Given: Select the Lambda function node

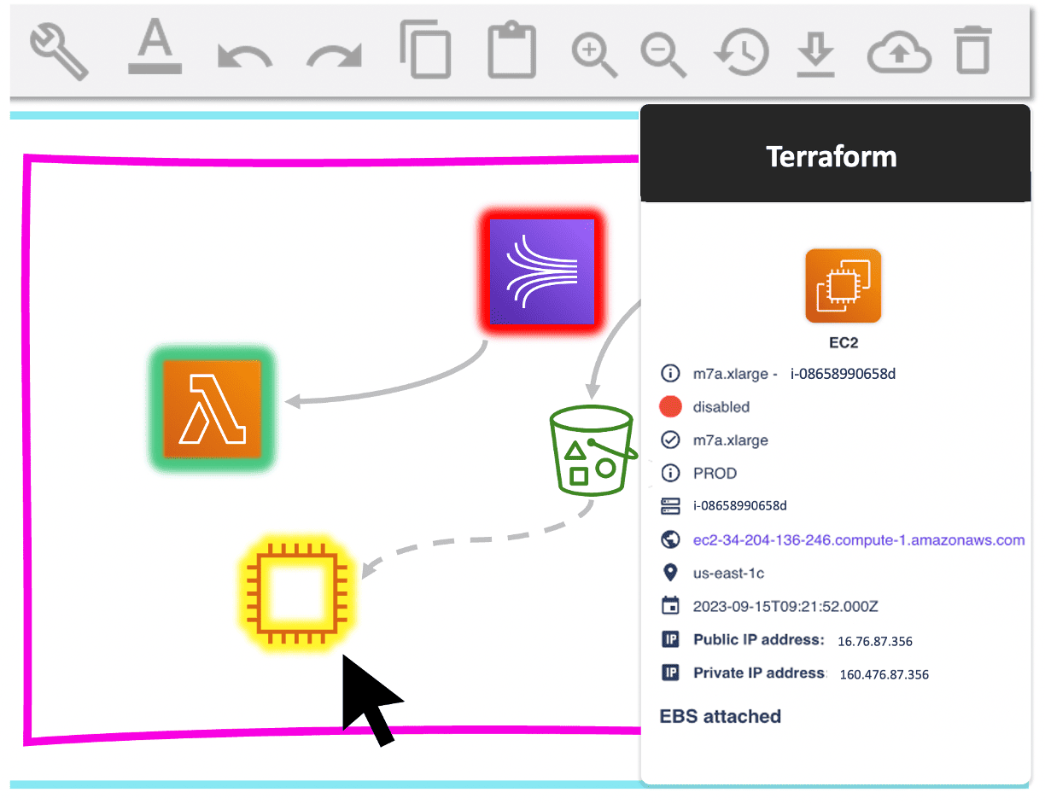Looking at the screenshot, I should pyautogui.click(x=212, y=409).
